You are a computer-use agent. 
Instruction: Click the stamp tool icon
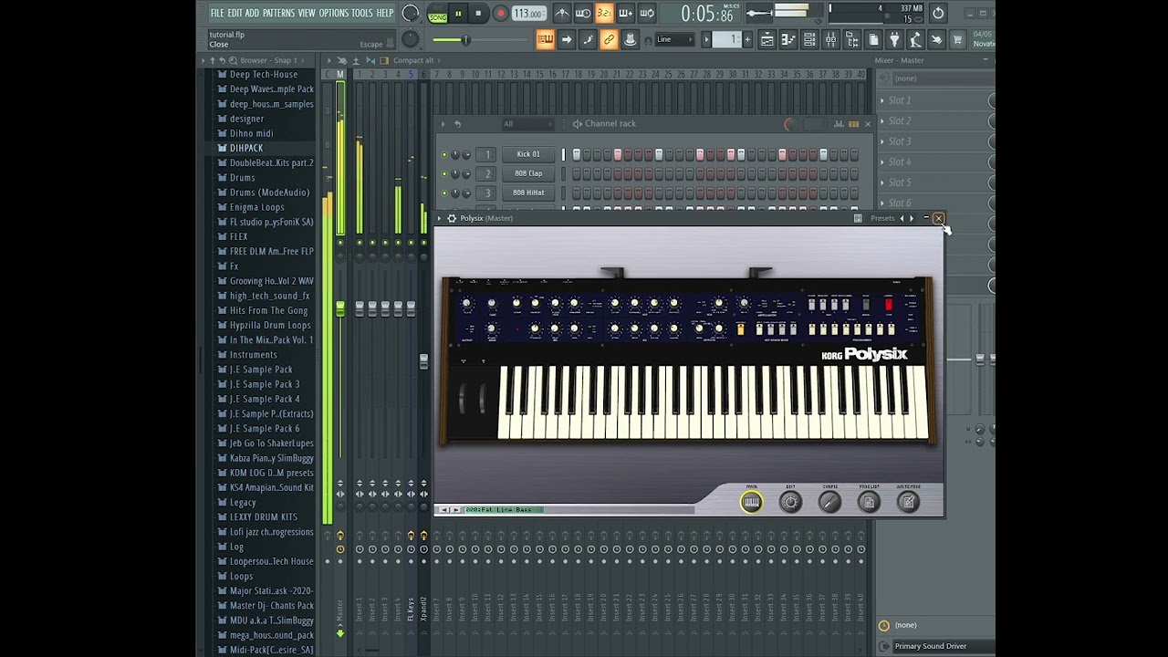coord(630,39)
